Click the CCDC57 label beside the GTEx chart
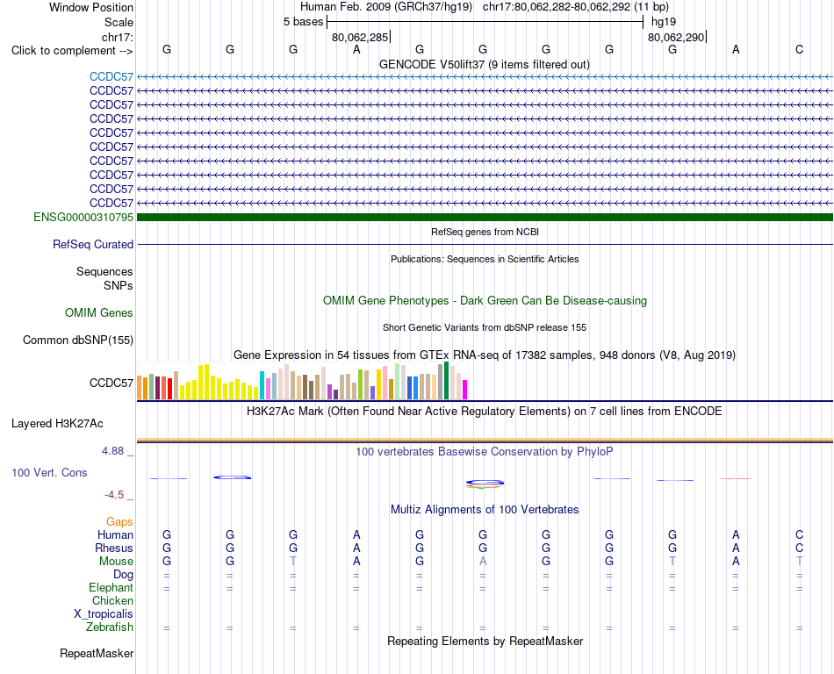Screen dimensions: 834x674 [x=111, y=383]
